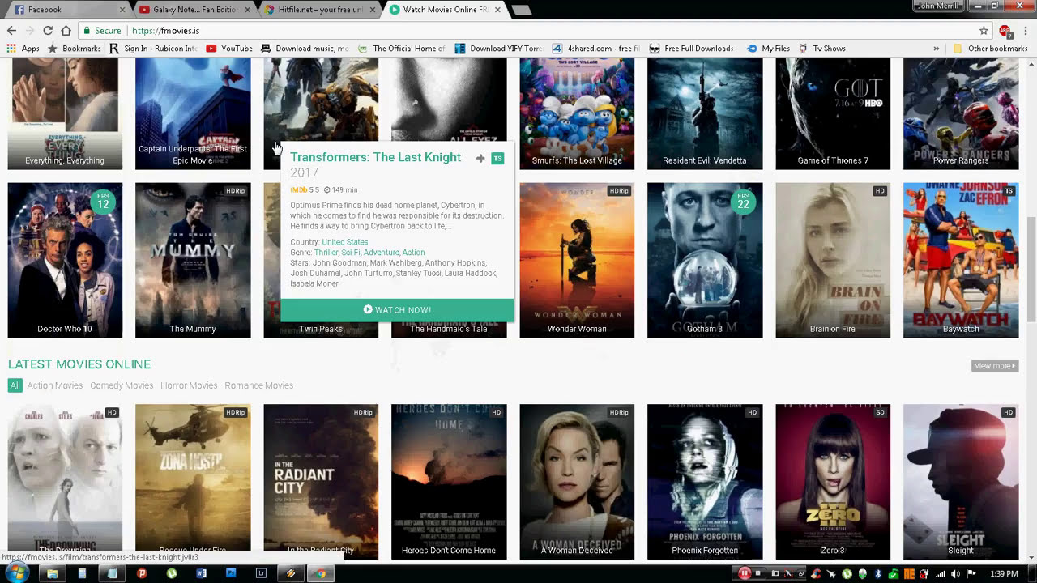Image resolution: width=1037 pixels, height=583 pixels.
Task: Click the Adventure genre link
Action: 381,253
